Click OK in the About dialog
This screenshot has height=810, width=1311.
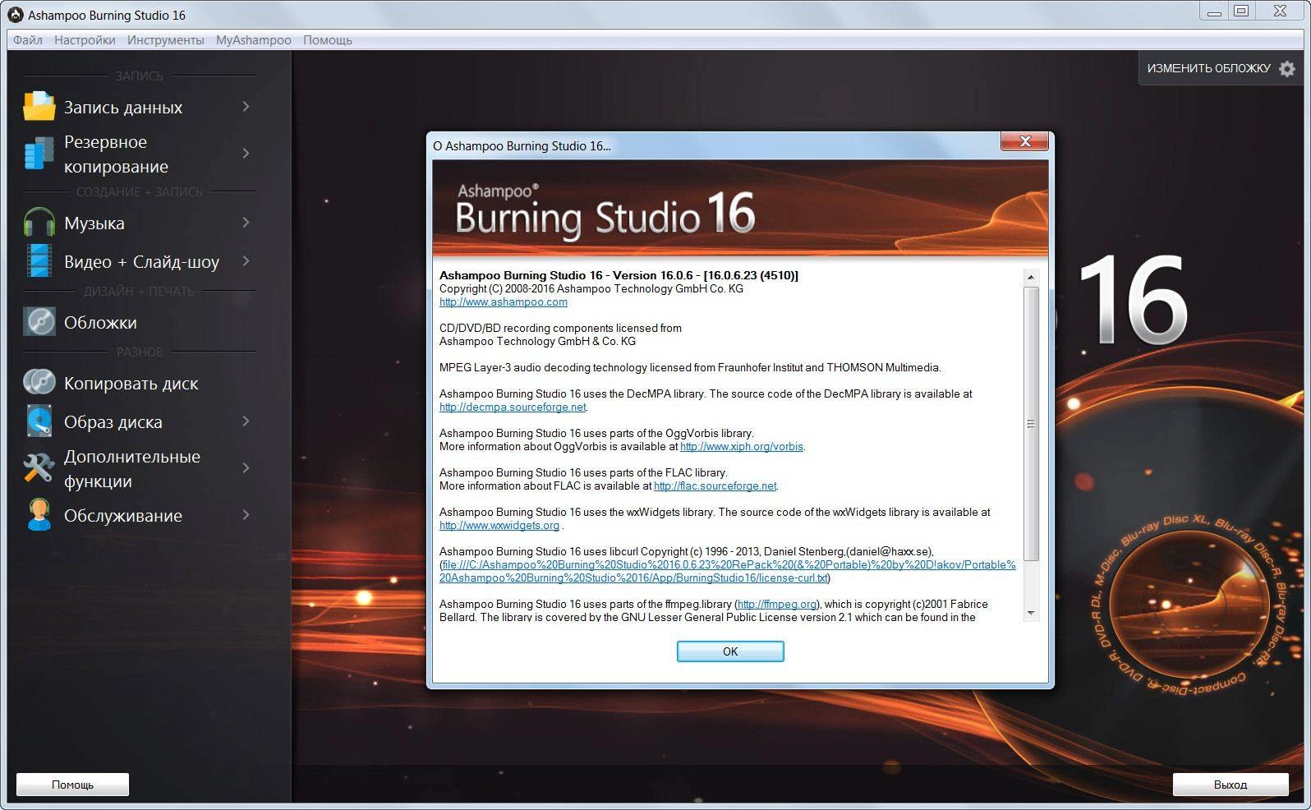tap(730, 651)
